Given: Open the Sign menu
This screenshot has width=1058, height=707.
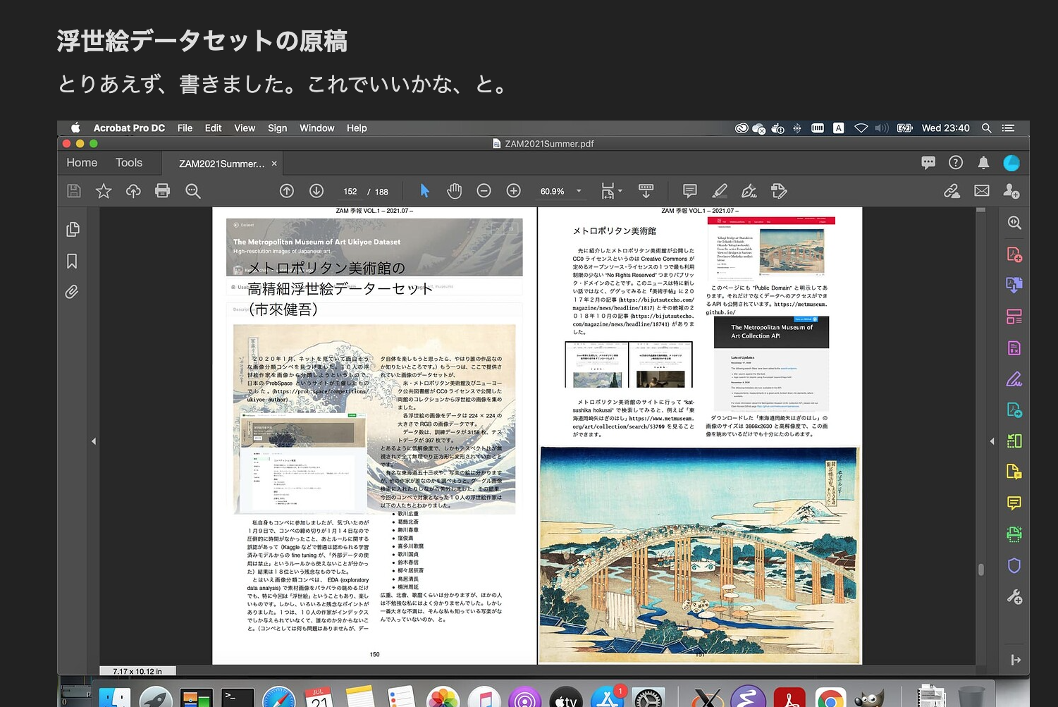Looking at the screenshot, I should (277, 128).
